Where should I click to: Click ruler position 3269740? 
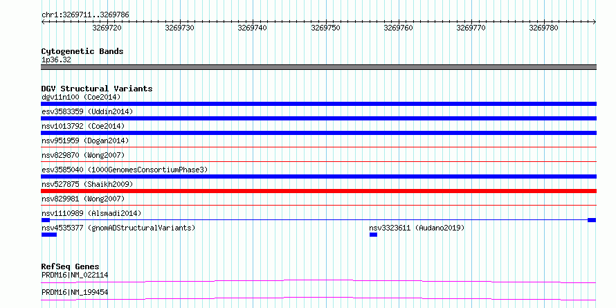point(252,28)
